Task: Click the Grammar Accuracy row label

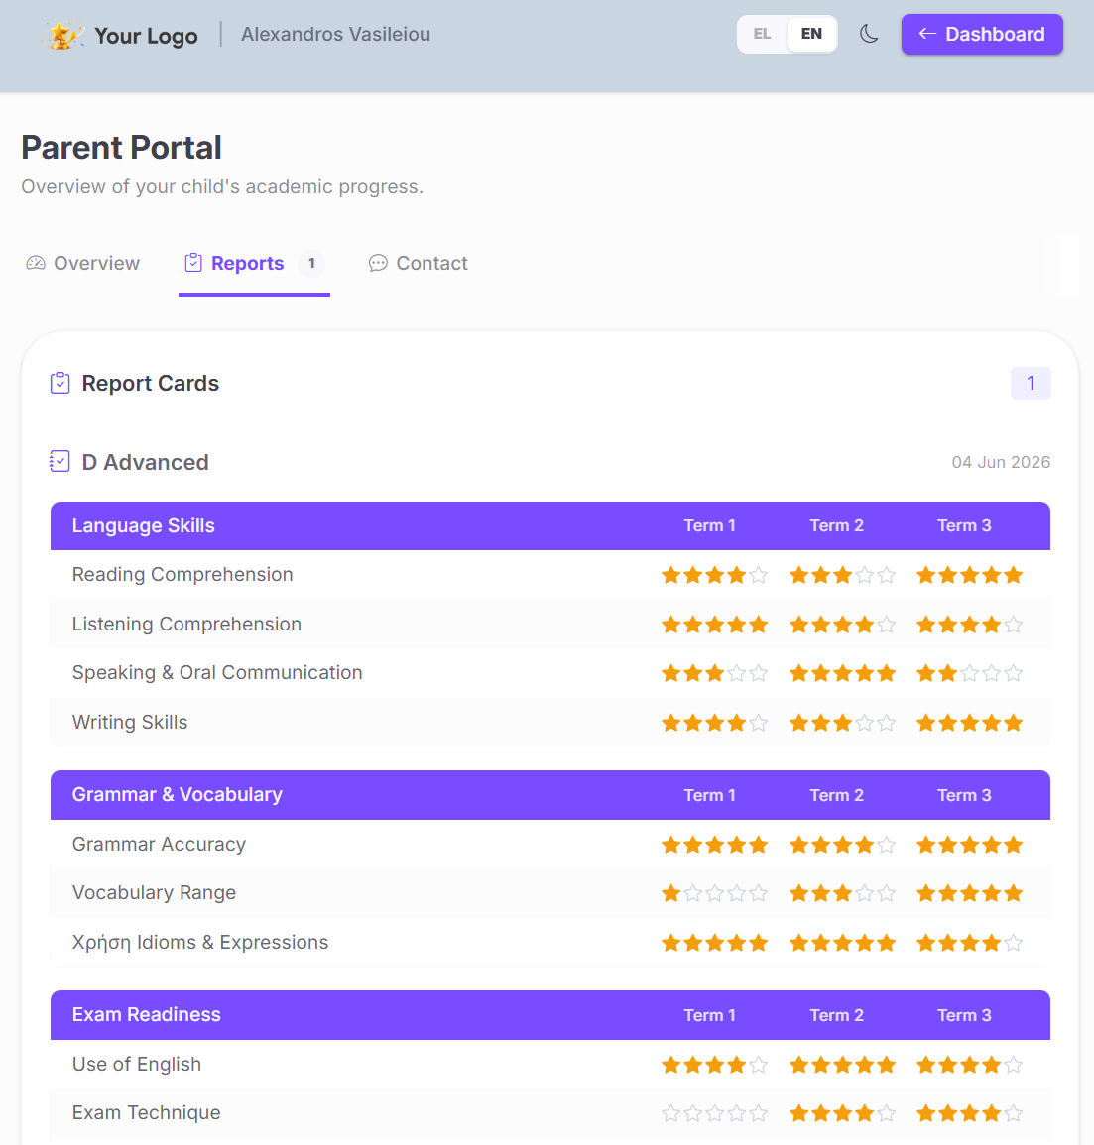Action: pos(159,845)
